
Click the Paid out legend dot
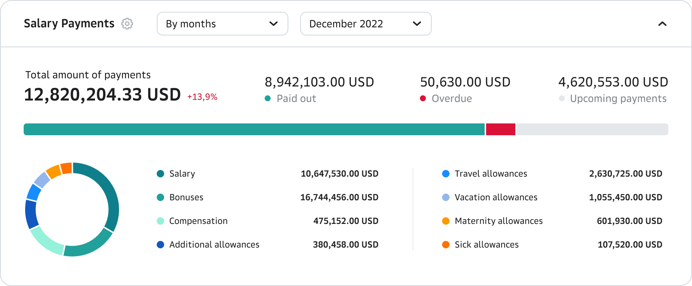(268, 98)
